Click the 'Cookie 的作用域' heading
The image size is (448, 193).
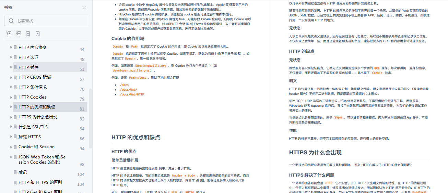point(128,39)
